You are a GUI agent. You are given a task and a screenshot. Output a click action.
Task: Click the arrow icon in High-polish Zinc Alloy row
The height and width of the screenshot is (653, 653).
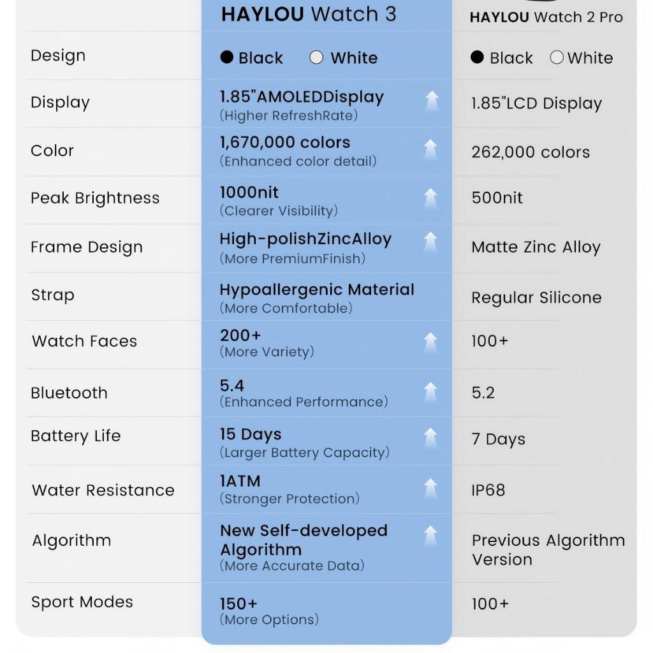click(x=431, y=242)
